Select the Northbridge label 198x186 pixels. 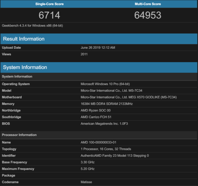tap(11, 110)
